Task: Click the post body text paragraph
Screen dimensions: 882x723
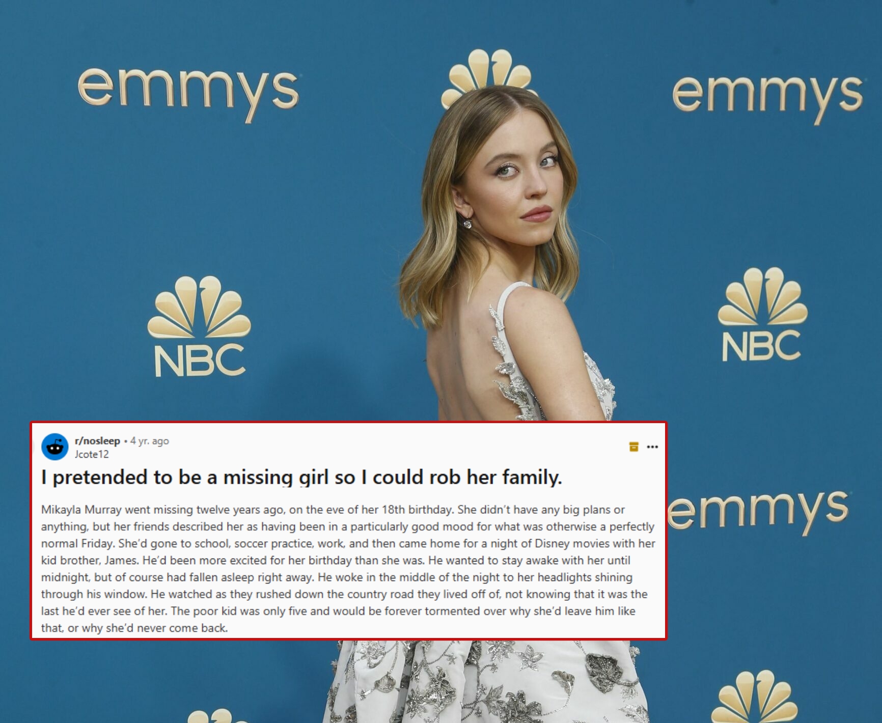Action: pyautogui.click(x=348, y=568)
